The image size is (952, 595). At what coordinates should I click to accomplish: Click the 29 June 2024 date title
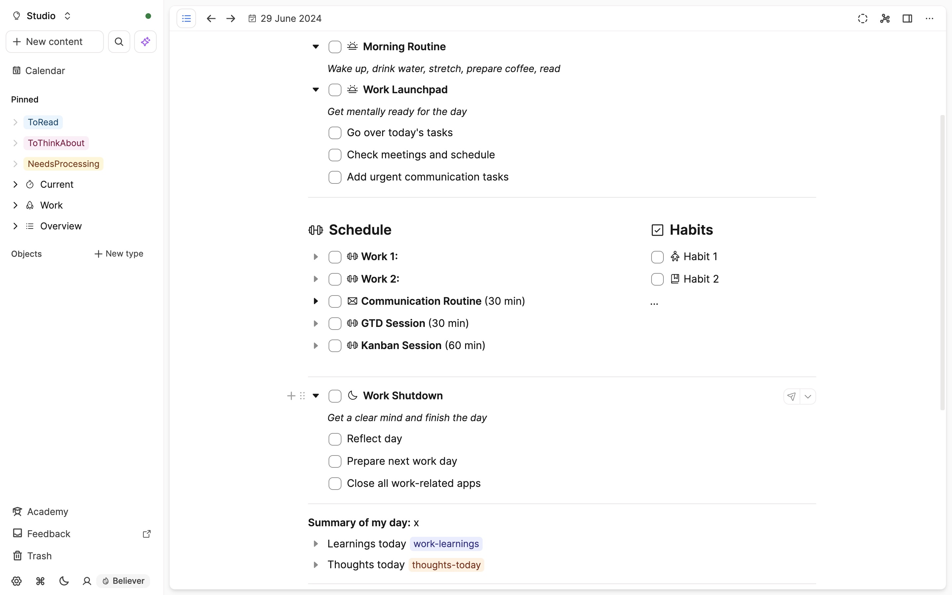291,19
